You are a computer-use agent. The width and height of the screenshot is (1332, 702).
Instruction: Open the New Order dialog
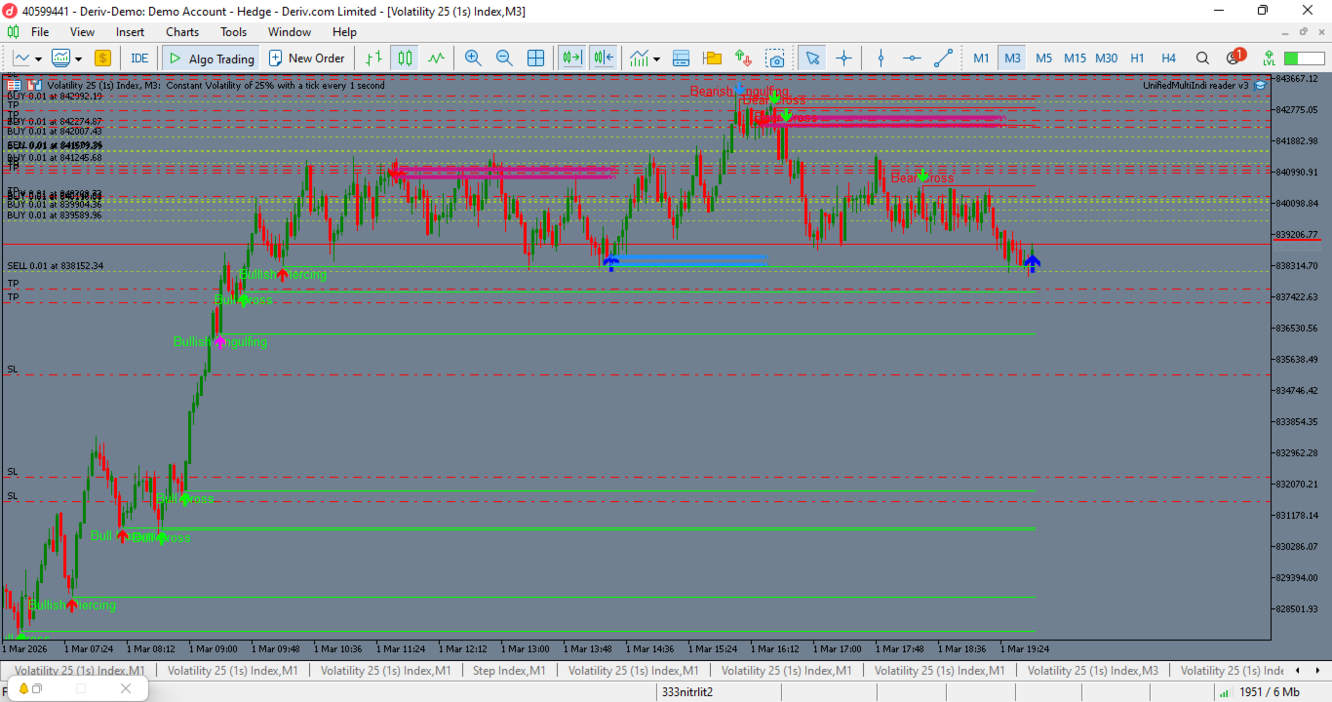[x=306, y=58]
